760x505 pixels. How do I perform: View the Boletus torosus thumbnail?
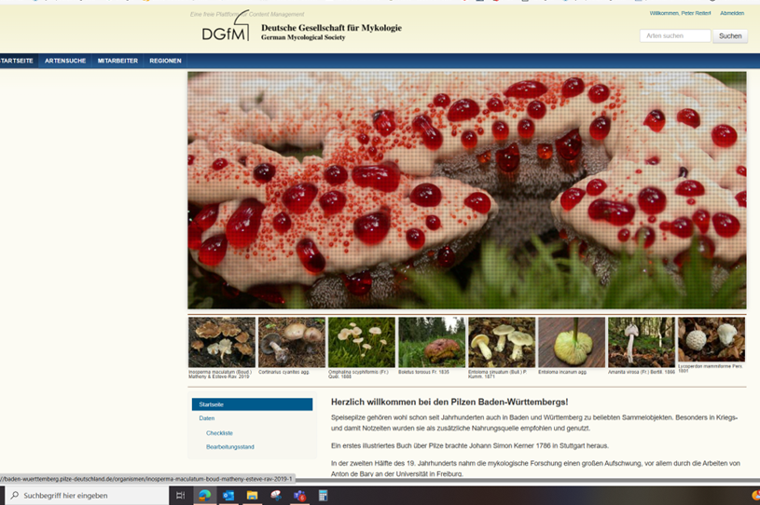point(431,342)
